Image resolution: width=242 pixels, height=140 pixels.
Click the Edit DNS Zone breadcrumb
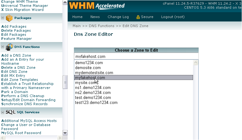click(135, 26)
